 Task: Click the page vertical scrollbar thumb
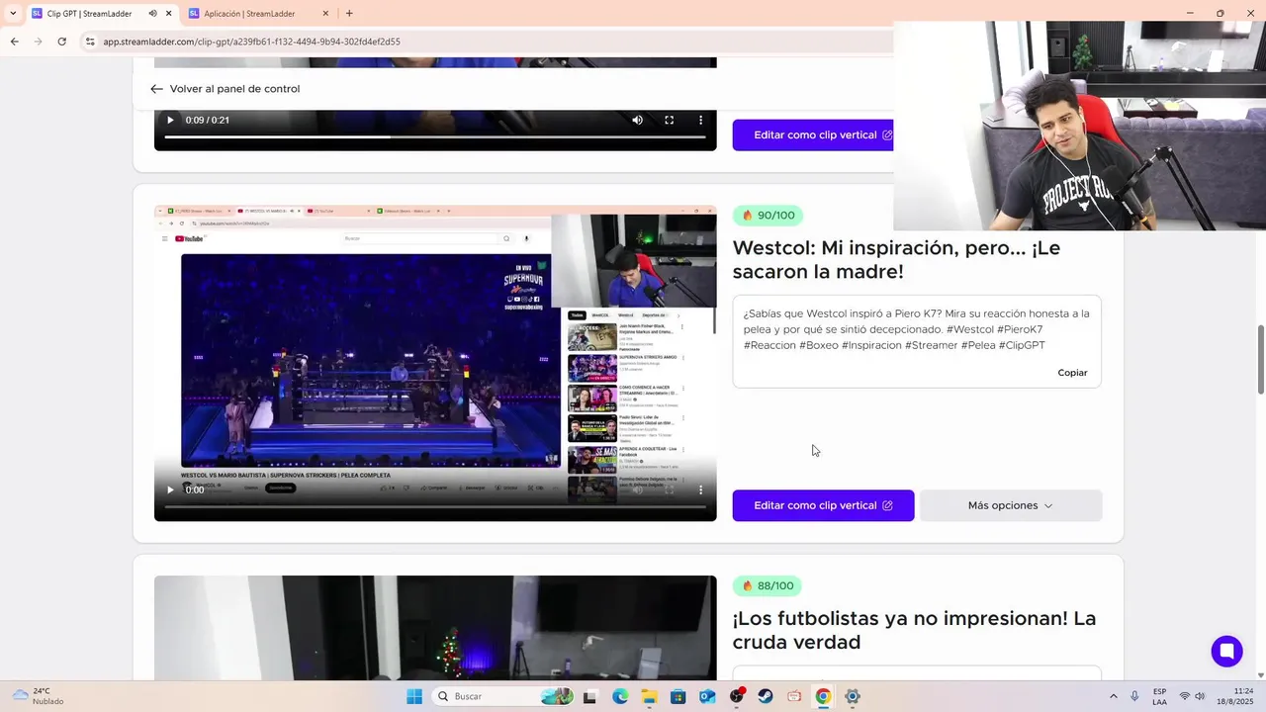click(x=1260, y=358)
